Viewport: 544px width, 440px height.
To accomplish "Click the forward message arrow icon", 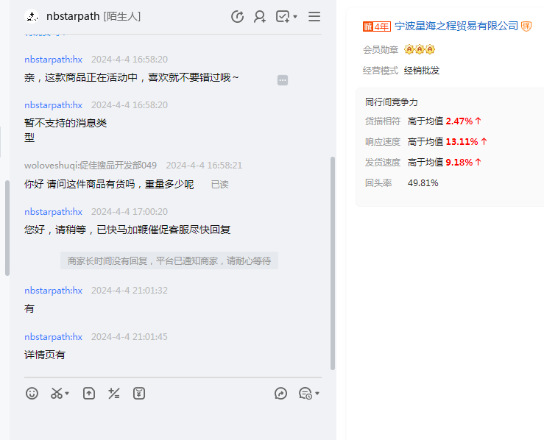I will tap(280, 394).
